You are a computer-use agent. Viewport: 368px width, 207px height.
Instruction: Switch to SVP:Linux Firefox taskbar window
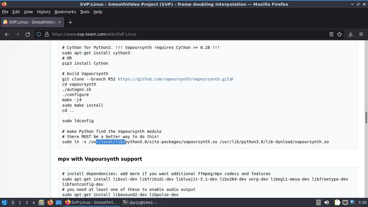pos(91,203)
